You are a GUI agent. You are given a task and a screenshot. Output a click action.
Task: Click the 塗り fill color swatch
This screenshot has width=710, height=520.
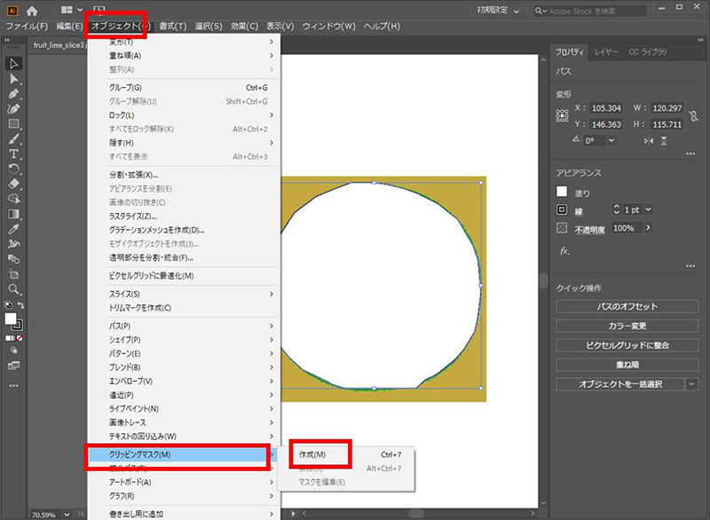tap(562, 192)
